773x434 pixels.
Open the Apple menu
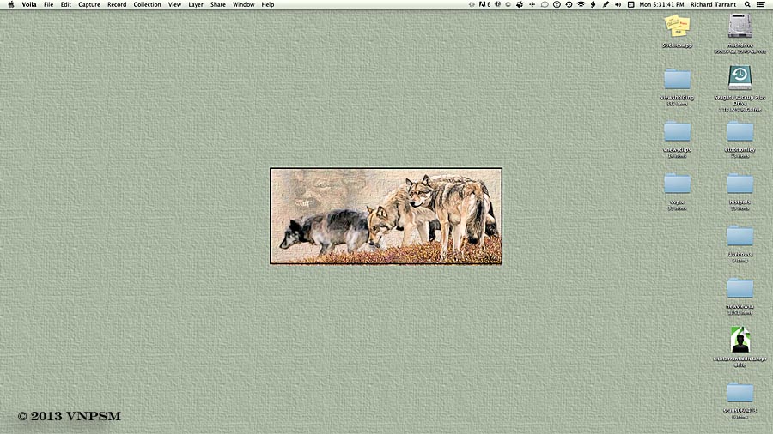[10, 4]
